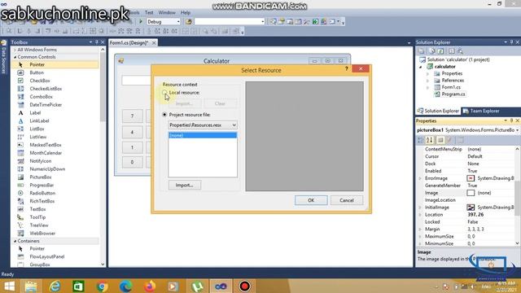This screenshot has width=521, height=293.
Task: Select the Label control in Toolbox
Action: click(x=35, y=112)
